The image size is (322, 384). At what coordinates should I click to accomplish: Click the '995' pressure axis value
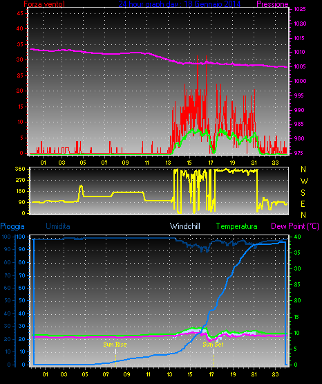tap(299, 95)
